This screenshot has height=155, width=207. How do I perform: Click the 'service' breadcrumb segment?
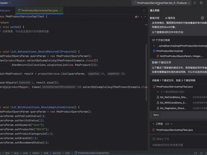coord(57,153)
